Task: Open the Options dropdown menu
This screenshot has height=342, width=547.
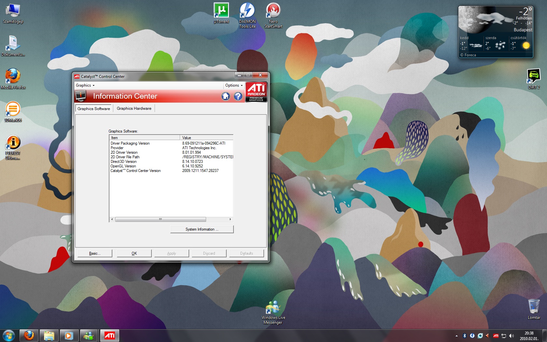Action: pyautogui.click(x=234, y=85)
